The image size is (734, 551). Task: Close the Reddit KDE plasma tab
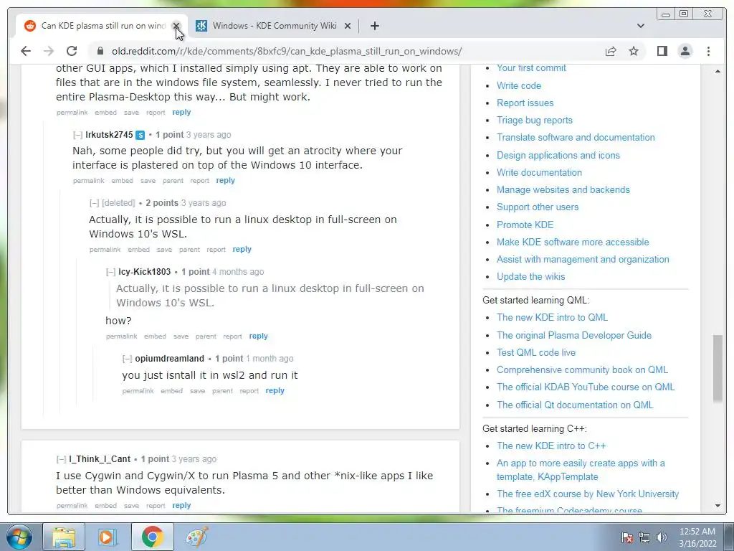(x=176, y=26)
